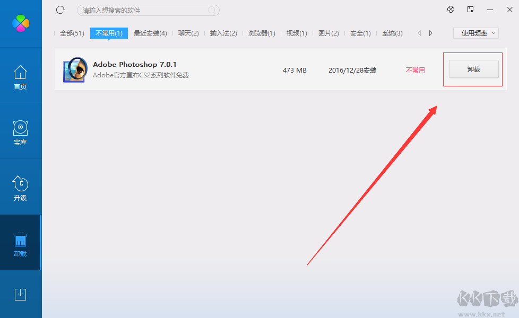Open the 浏览器(1) category tab
This screenshot has height=318, width=519.
click(x=262, y=33)
